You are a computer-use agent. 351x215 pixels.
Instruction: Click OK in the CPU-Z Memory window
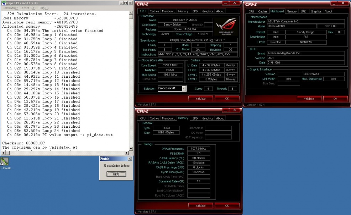[x=227, y=206]
